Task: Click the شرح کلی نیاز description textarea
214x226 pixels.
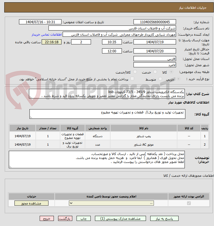Action: (x=107, y=94)
